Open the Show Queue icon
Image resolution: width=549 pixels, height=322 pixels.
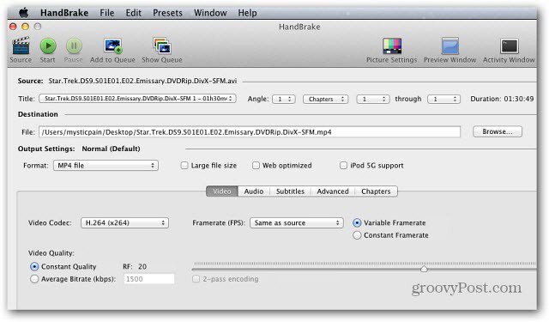coord(162,46)
